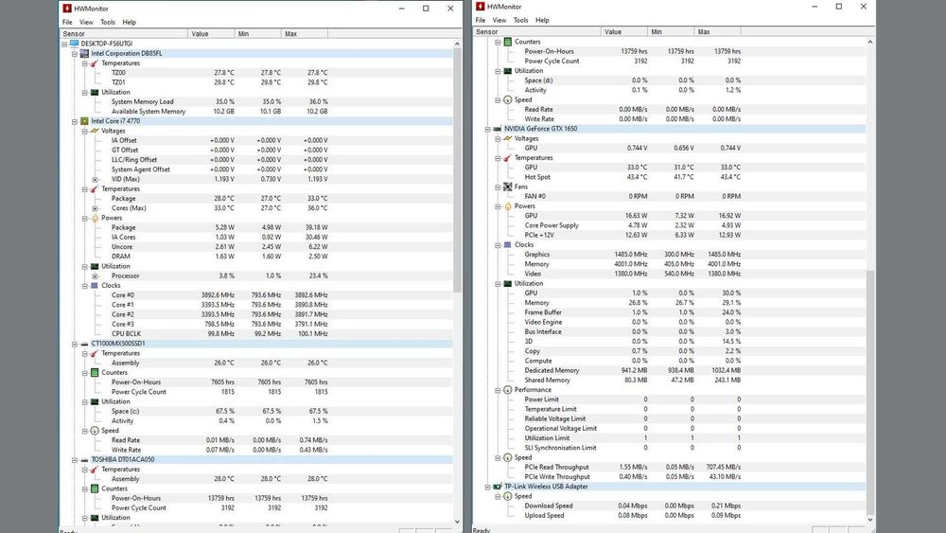Screen dimensions: 946x533
Task: Open Help menu in left HWMonitor window
Action: 129,22
